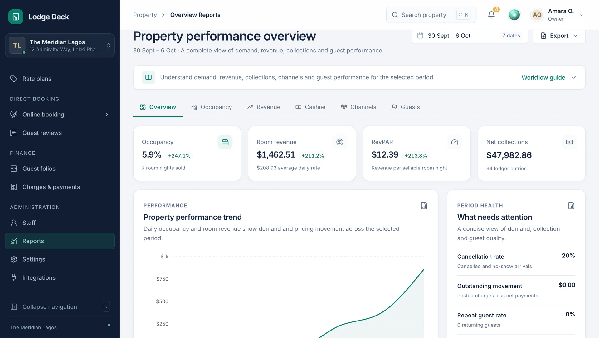This screenshot has height=338, width=599.
Task: Open the notifications bell
Action: pyautogui.click(x=491, y=15)
